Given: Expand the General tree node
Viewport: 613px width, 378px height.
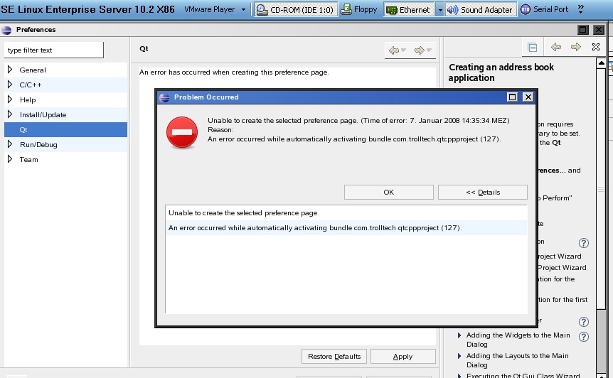Looking at the screenshot, I should (x=10, y=70).
